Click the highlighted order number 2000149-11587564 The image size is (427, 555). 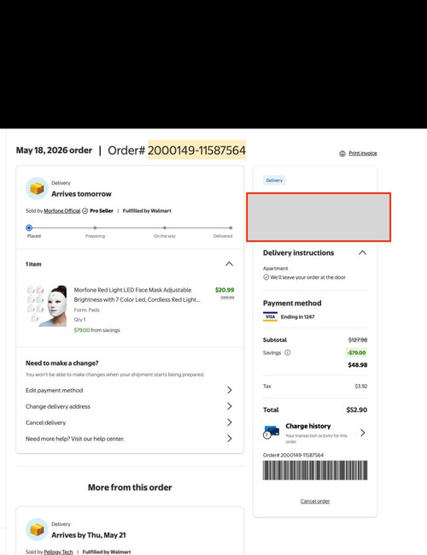196,150
